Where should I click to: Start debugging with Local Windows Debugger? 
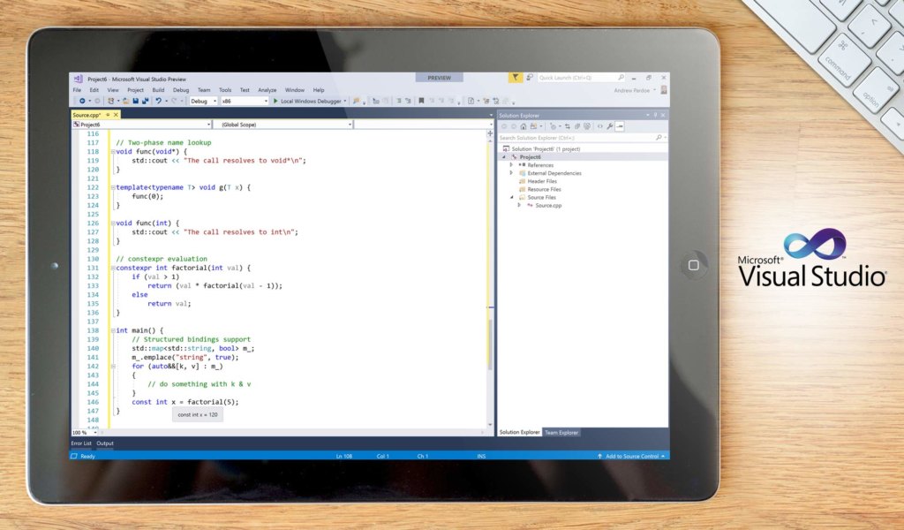click(x=311, y=101)
